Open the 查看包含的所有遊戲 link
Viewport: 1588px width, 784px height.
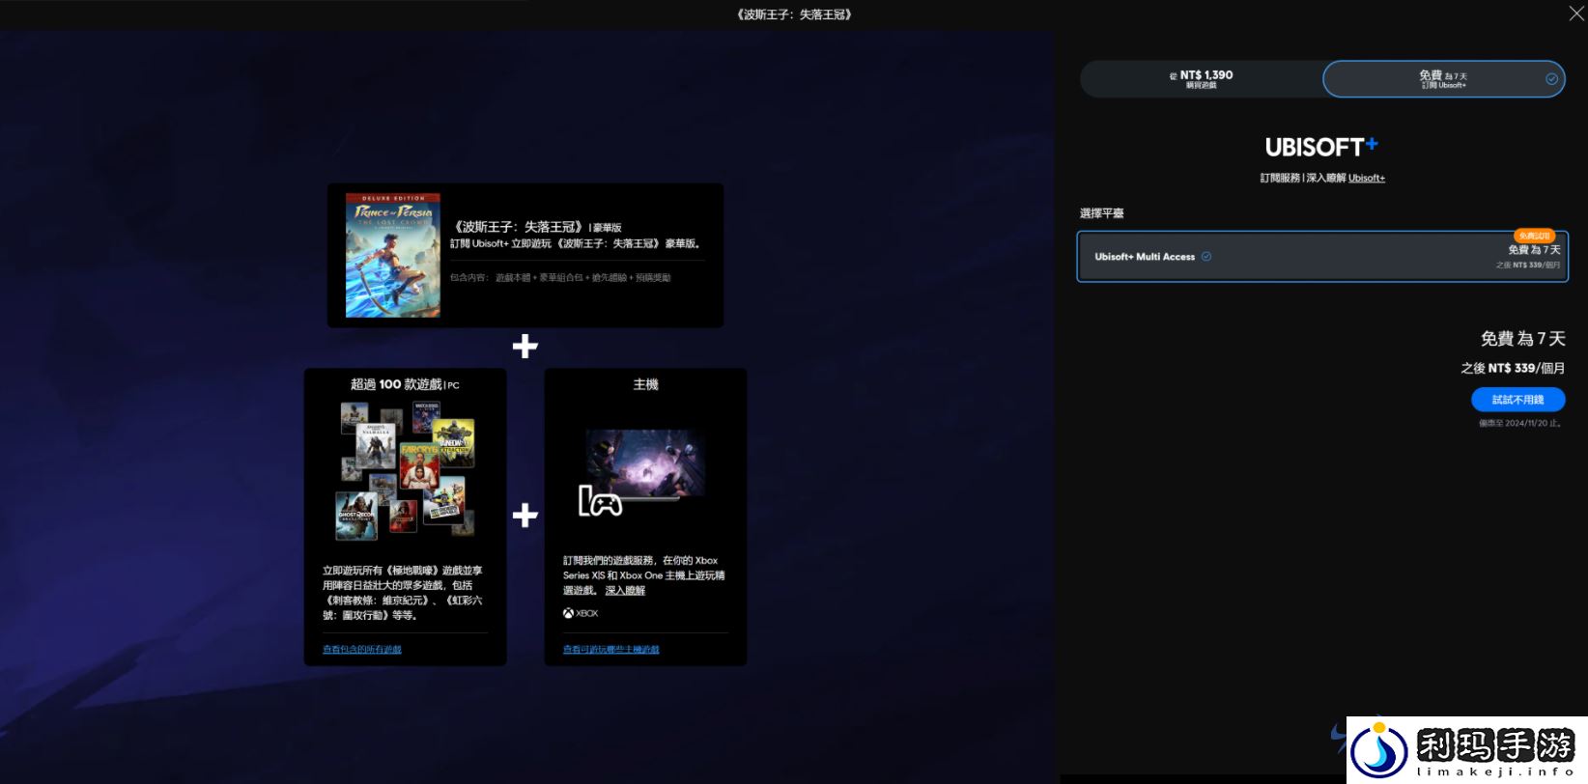pos(362,650)
